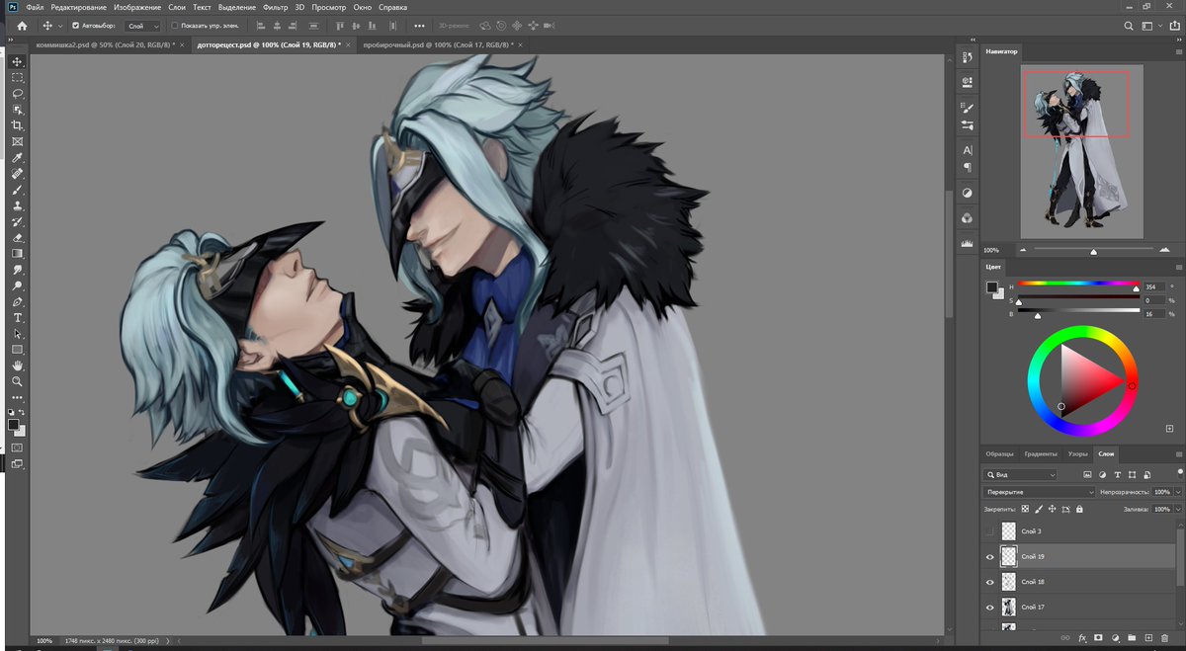Viewport: 1186px width, 651px height.
Task: Expand the Непрозрачность opacity dropdown arrow
Action: [1176, 492]
